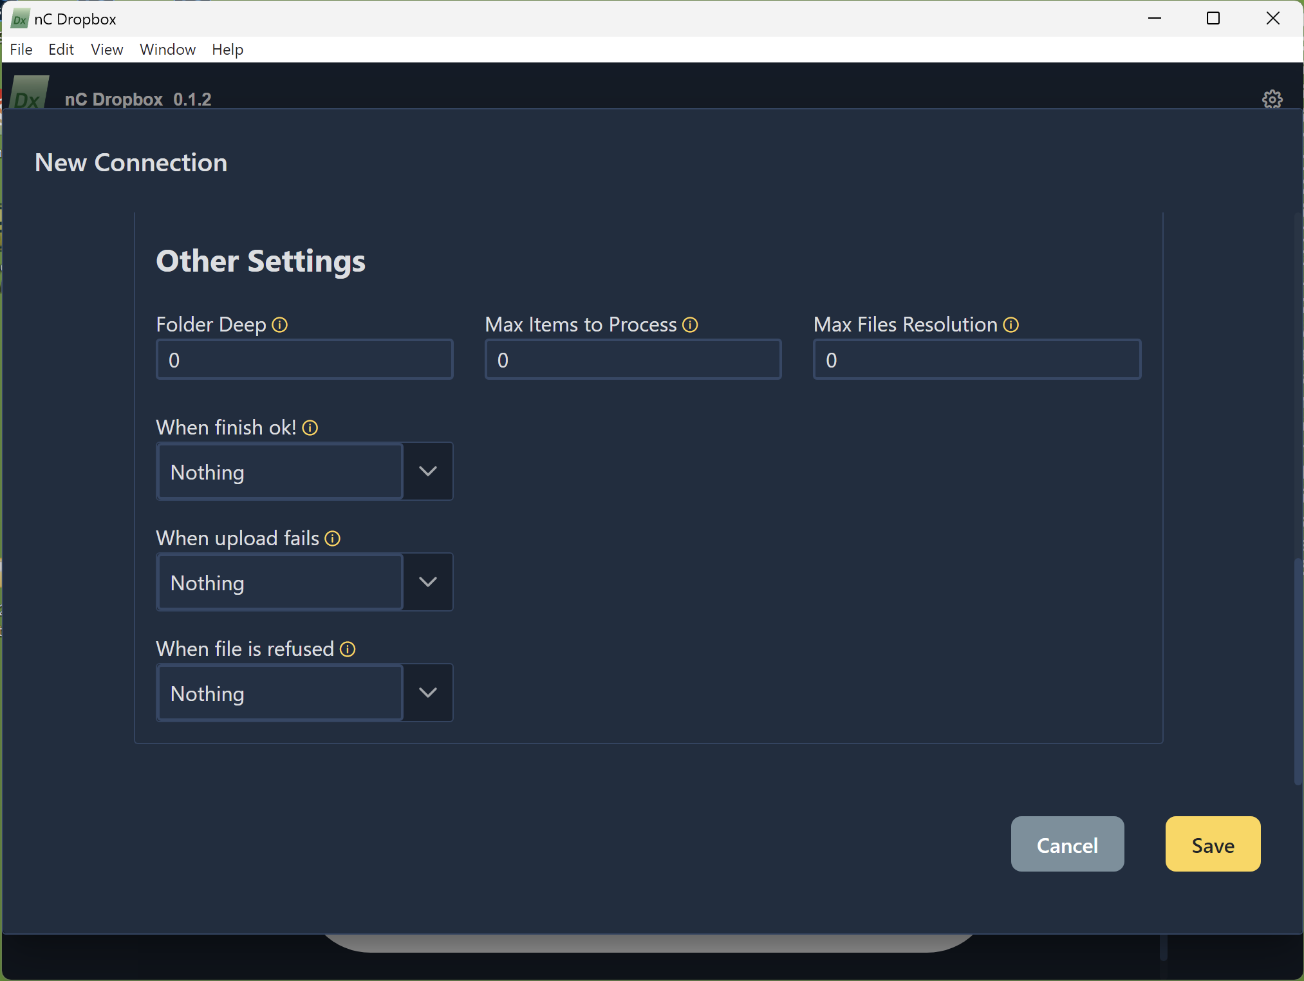Open the Edit menu
Screen dimensions: 1304x981
point(61,50)
